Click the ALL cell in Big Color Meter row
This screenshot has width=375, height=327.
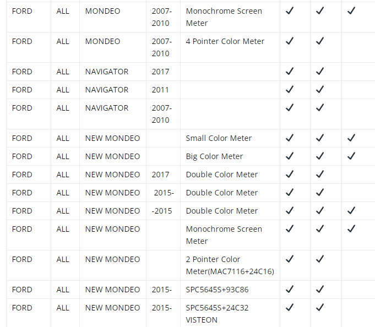[x=65, y=156]
